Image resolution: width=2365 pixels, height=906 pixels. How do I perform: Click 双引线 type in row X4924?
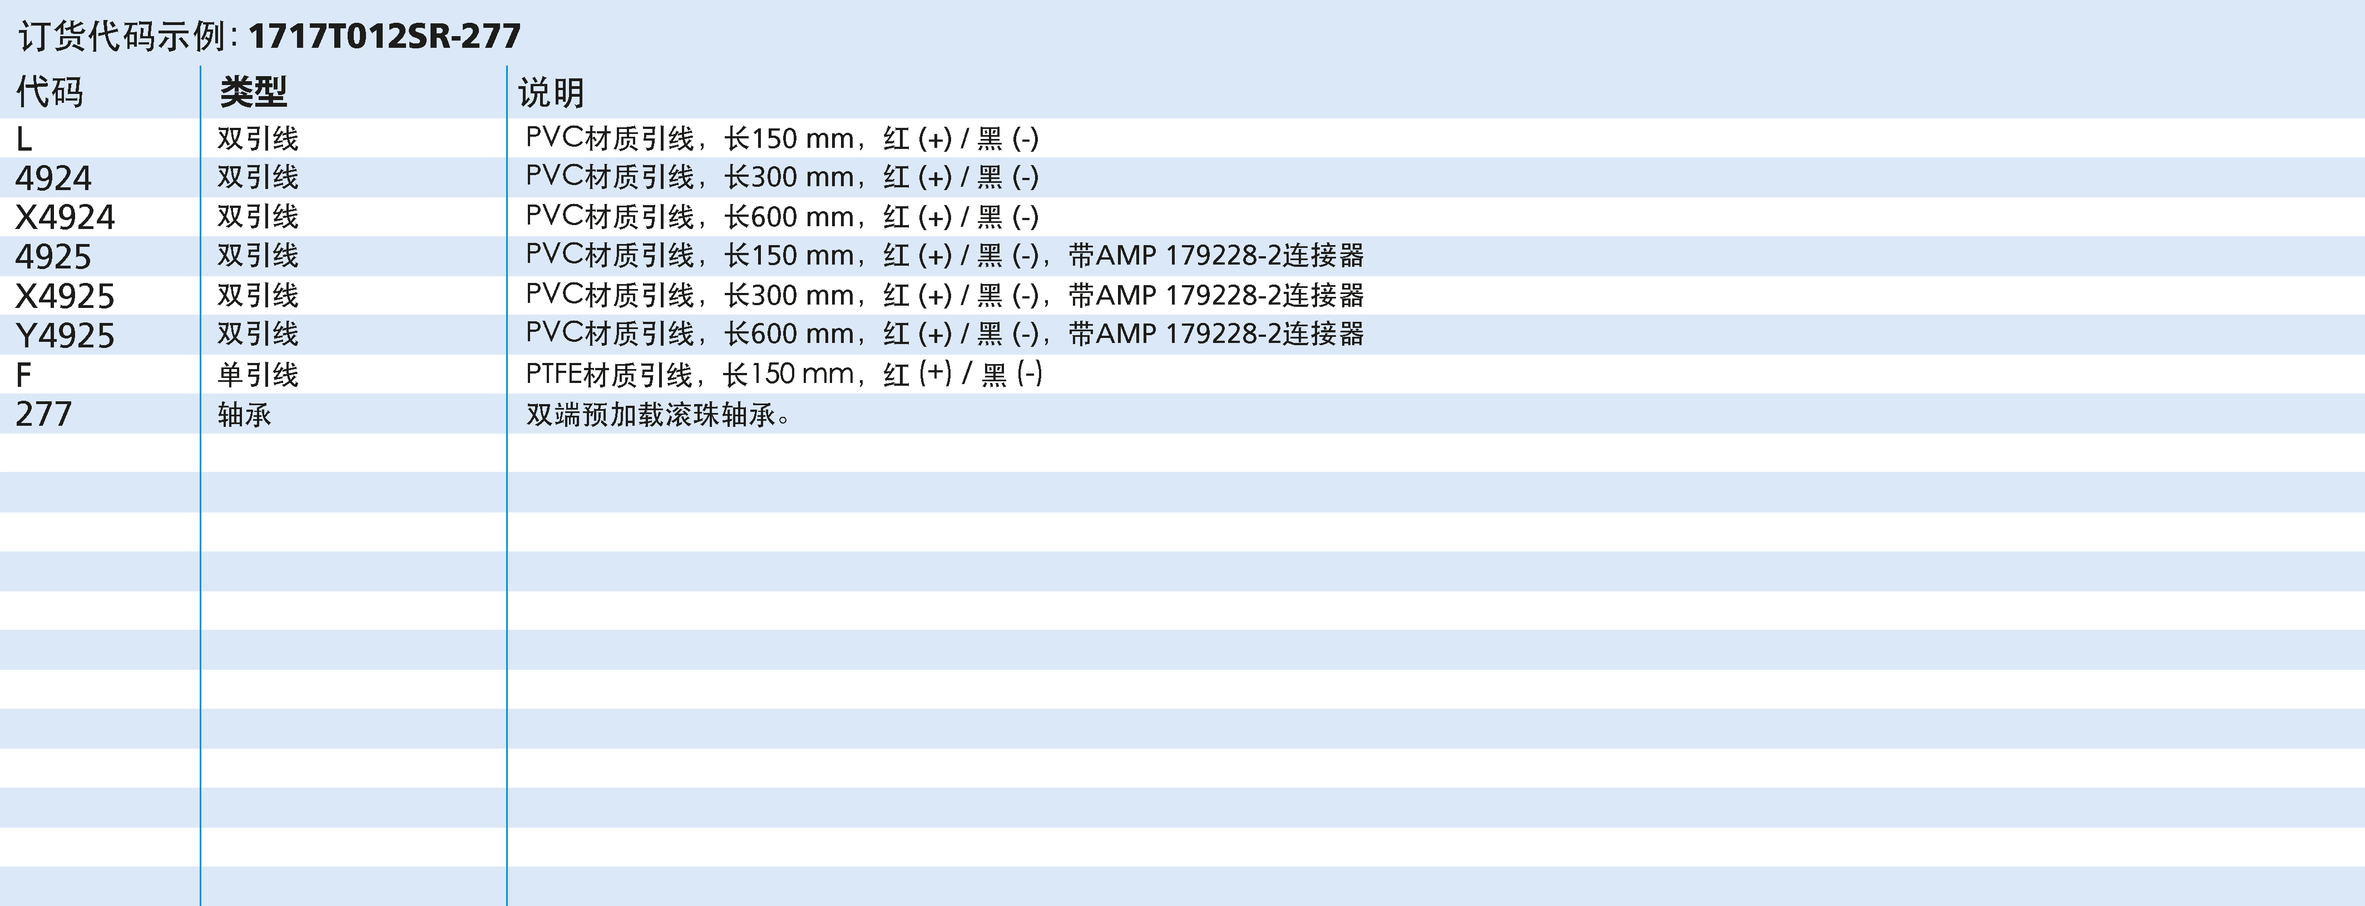pyautogui.click(x=258, y=216)
